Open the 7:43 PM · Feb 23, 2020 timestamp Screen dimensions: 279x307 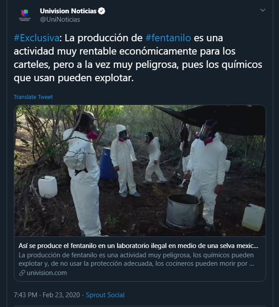click(47, 295)
